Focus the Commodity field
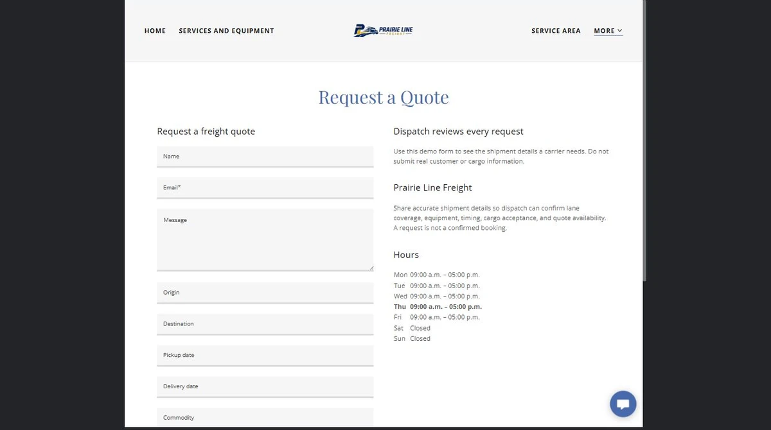Screen dimensions: 771x430 tap(265, 417)
